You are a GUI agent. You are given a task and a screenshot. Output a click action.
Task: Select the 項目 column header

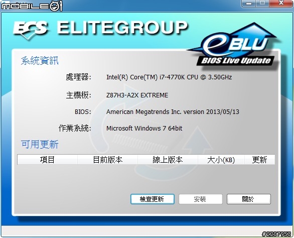click(47, 160)
